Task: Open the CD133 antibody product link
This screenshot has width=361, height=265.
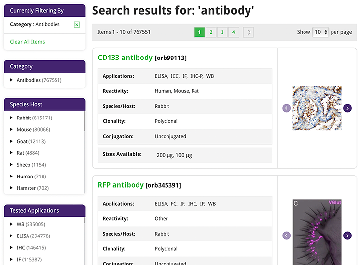Action: point(125,58)
